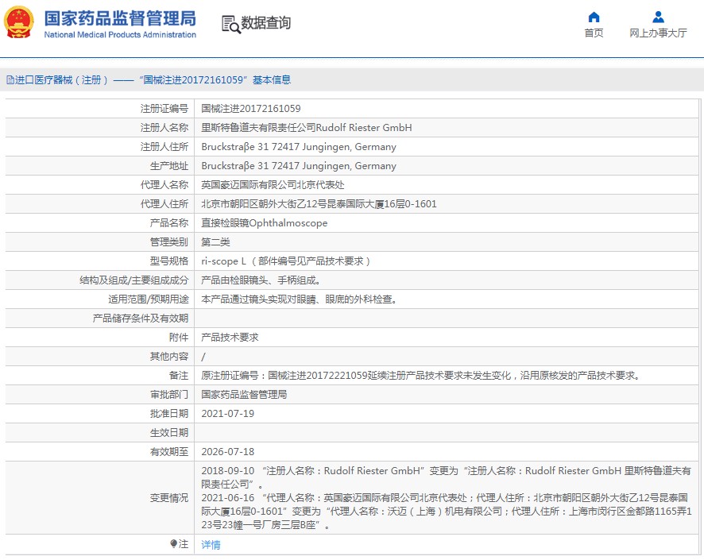Click the intended use 本产品通过镜头 text
The width and height of the screenshot is (704, 560).
[x=299, y=299]
